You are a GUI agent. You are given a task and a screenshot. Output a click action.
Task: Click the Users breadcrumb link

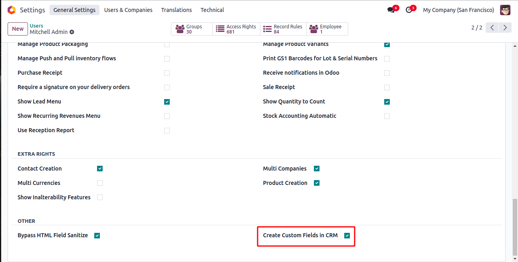(x=36, y=26)
